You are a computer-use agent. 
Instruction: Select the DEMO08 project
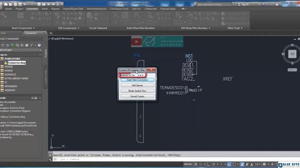[x=8, y=70]
